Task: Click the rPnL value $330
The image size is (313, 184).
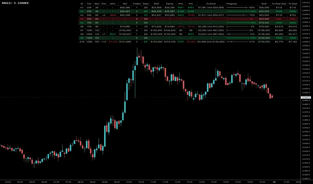Action: point(181,42)
